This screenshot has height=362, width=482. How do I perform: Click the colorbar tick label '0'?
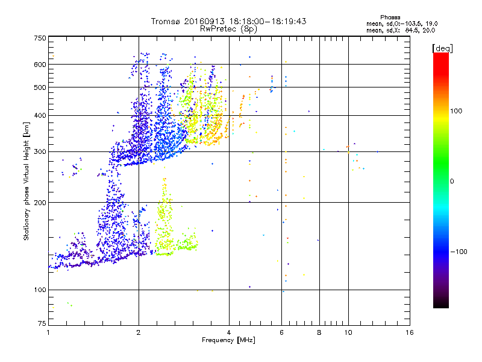tap(452, 182)
